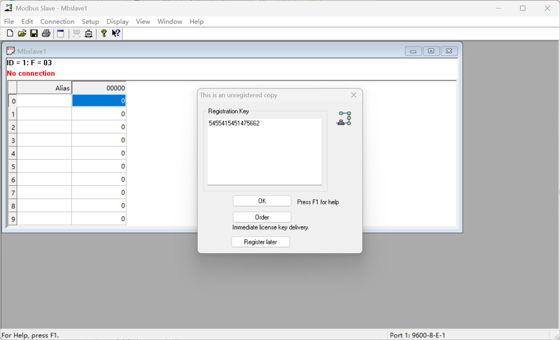Viewport: 560px width, 340px height.
Task: Click the Alias cell in row 0
Action: 44,101
